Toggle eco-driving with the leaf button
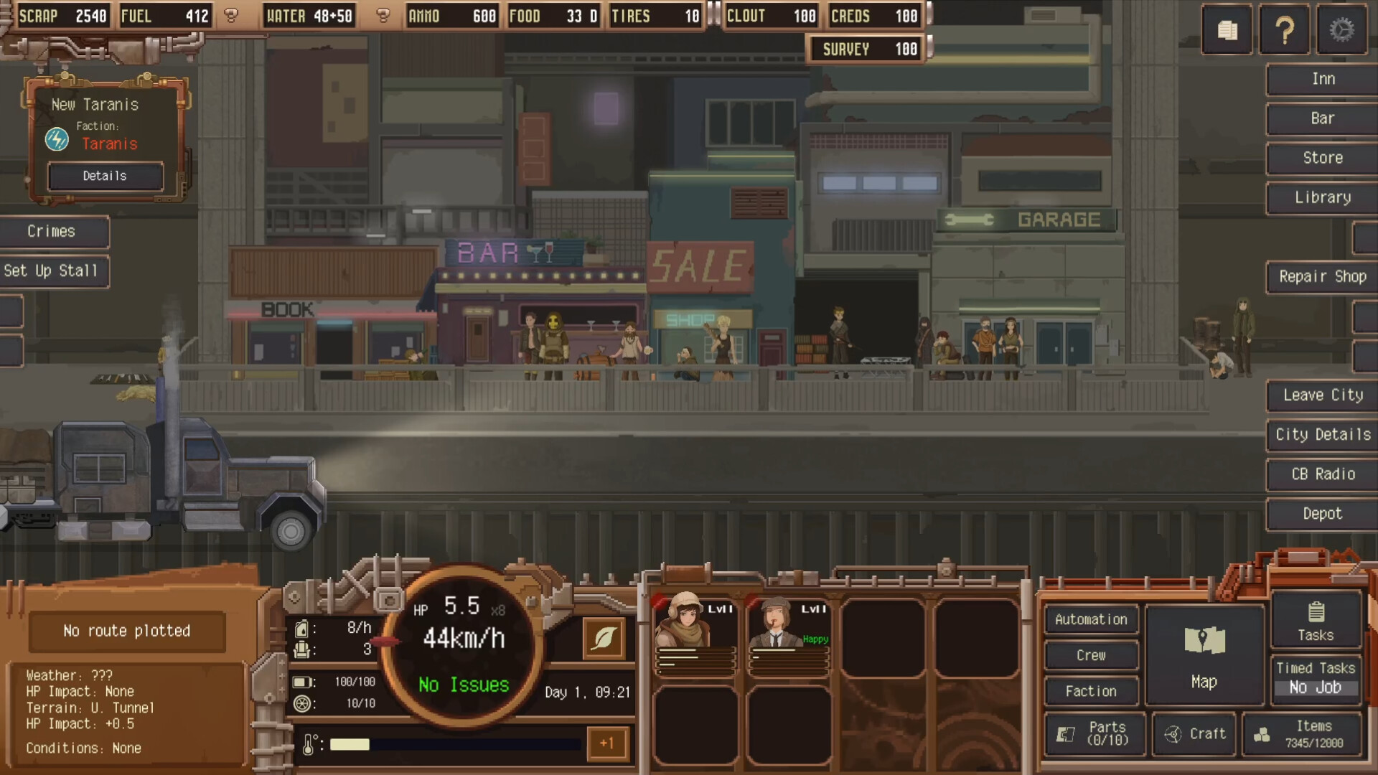Image resolution: width=1378 pixels, height=775 pixels. (604, 638)
